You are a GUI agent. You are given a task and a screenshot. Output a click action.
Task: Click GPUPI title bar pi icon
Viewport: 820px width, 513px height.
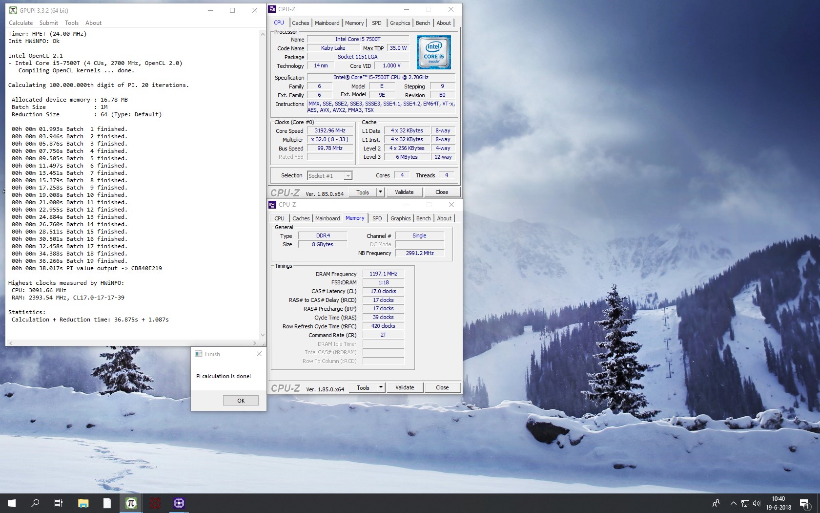coord(13,10)
